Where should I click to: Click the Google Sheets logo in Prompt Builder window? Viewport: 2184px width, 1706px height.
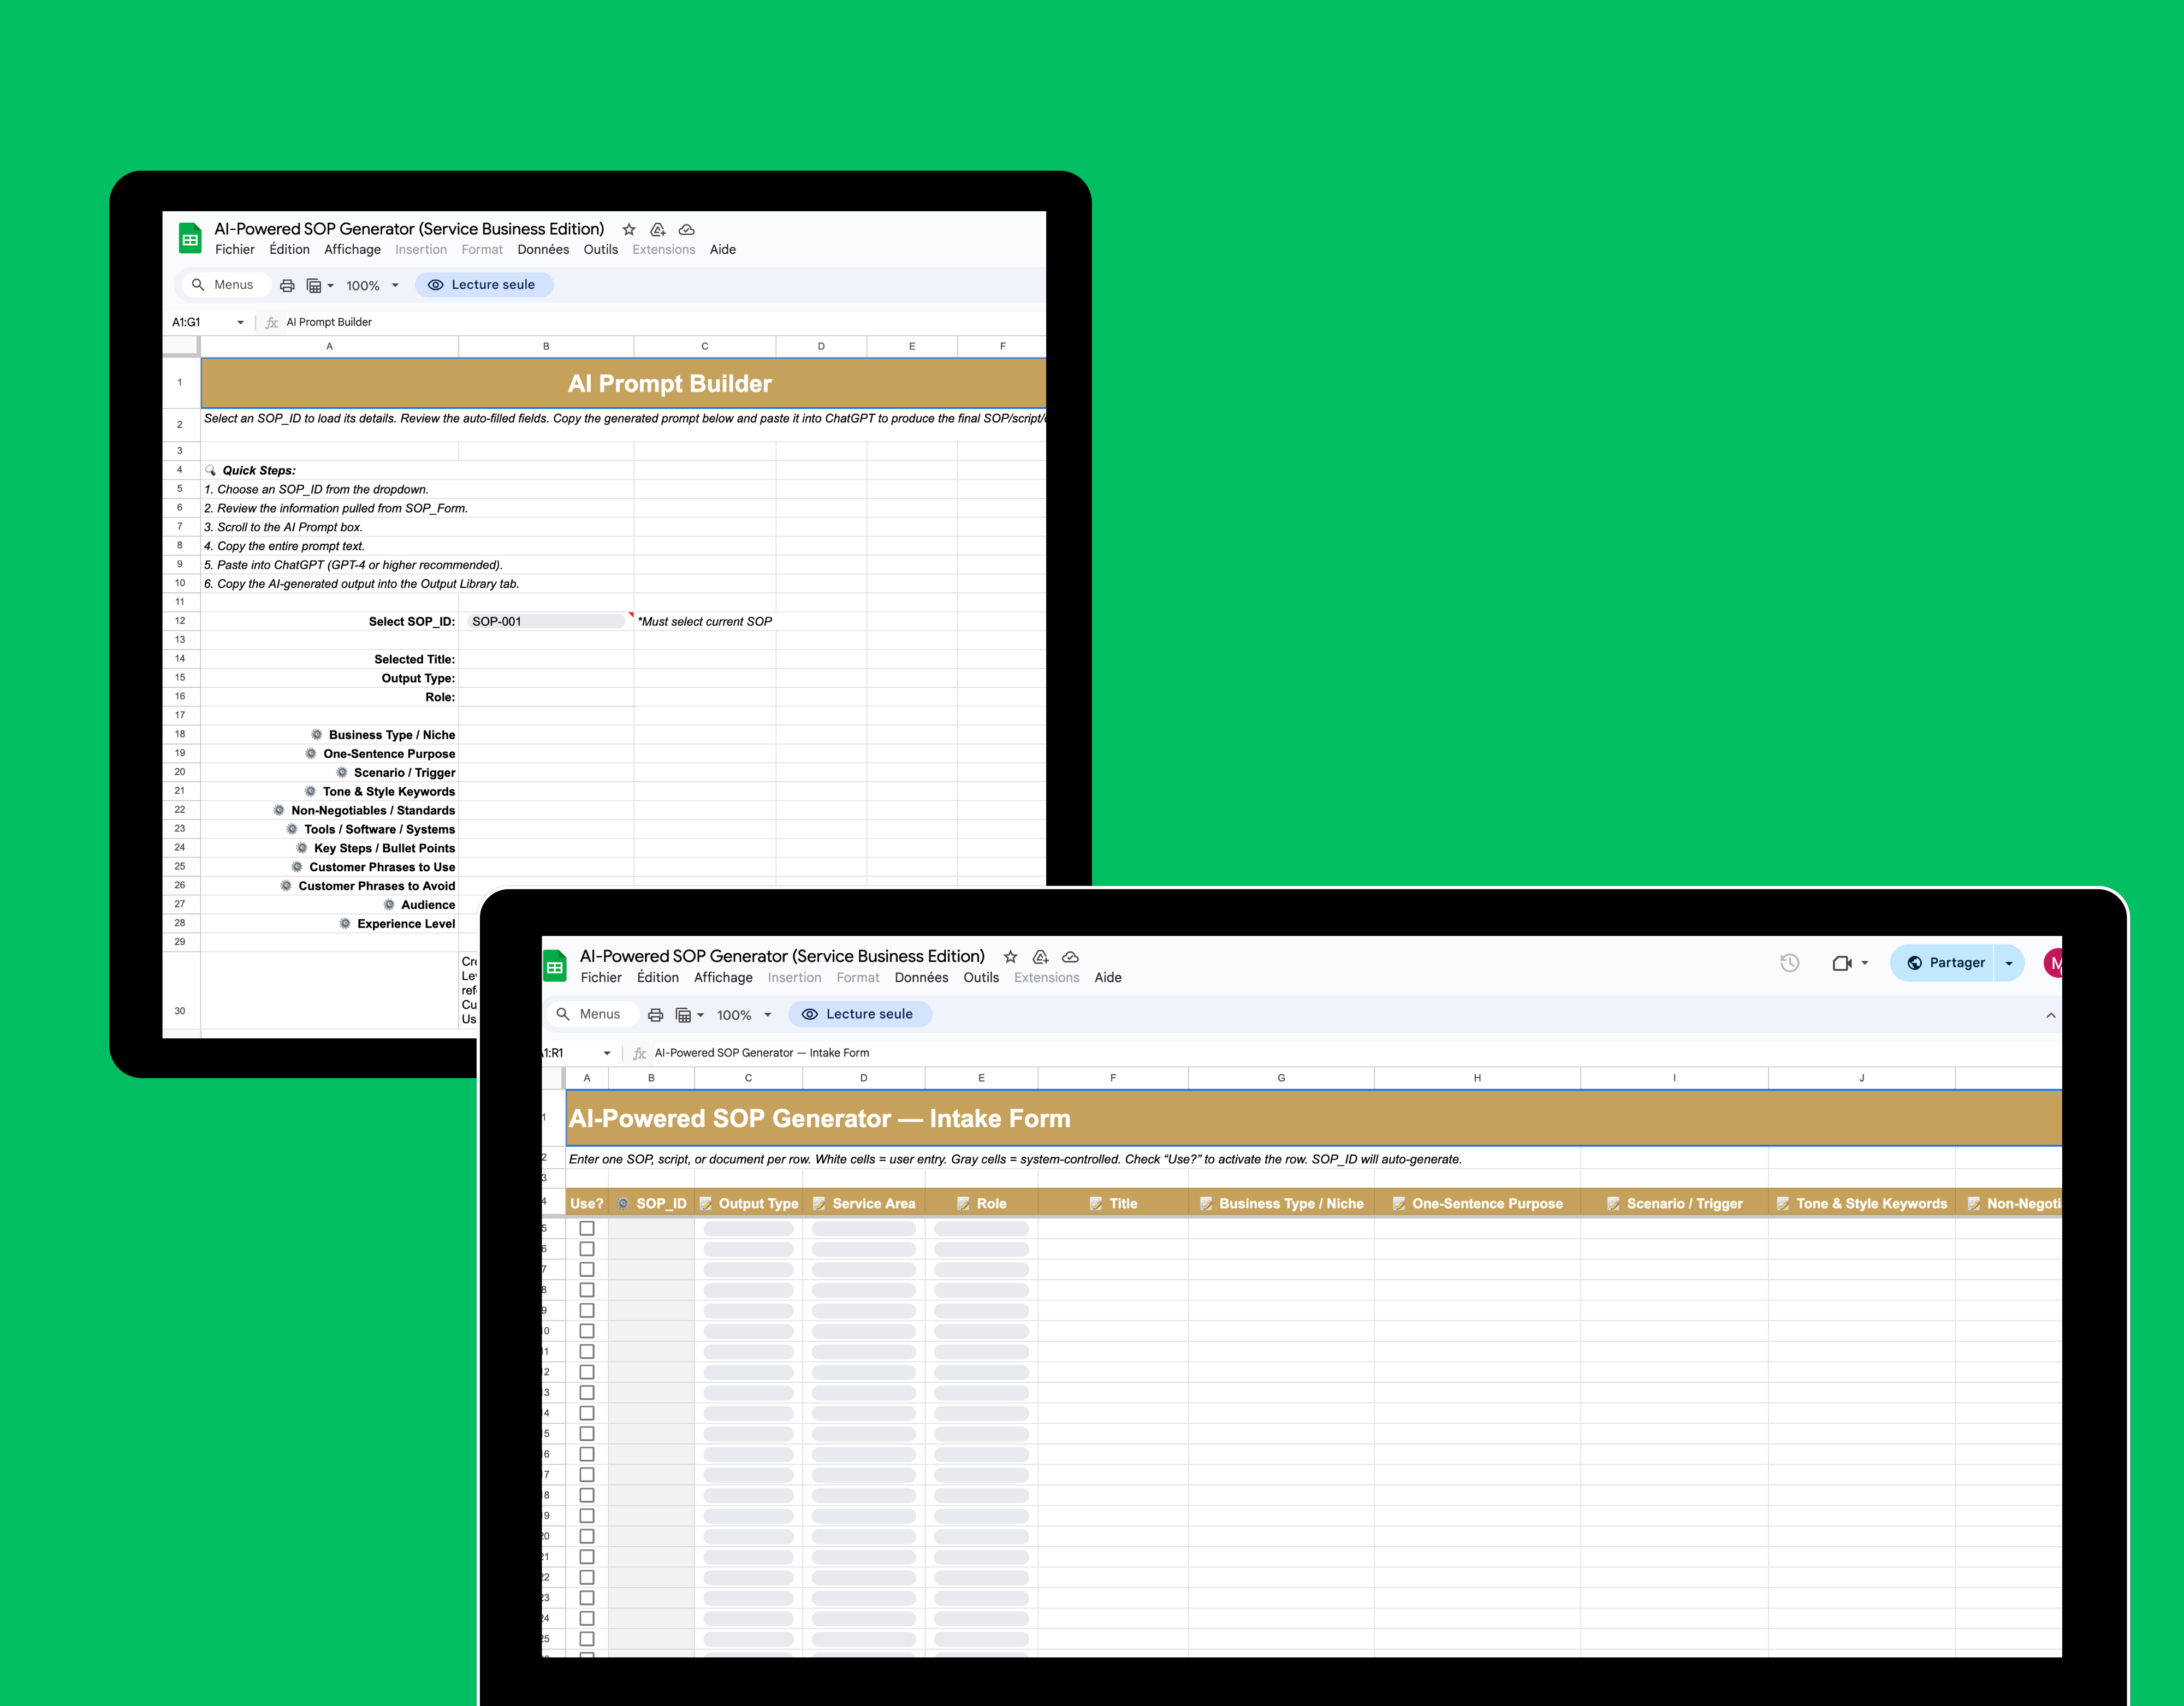click(190, 238)
